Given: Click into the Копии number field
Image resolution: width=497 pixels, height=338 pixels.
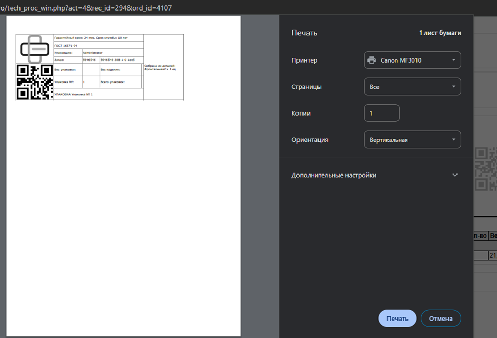Looking at the screenshot, I should coord(381,113).
